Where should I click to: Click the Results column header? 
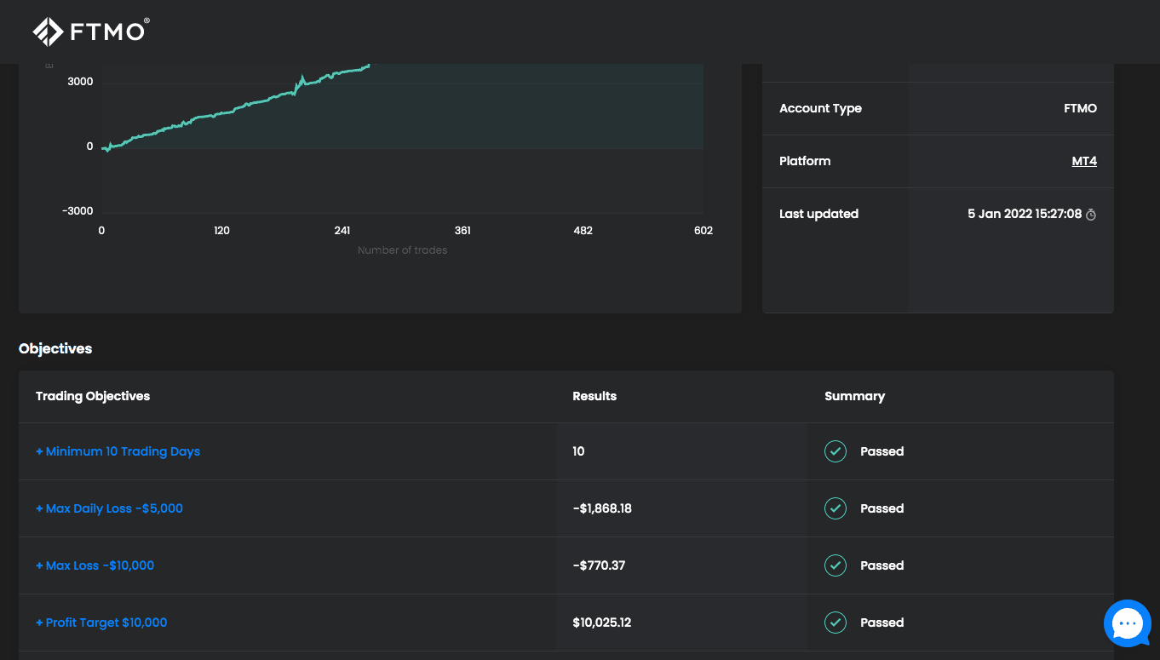594,396
